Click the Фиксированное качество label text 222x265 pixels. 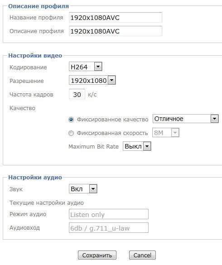pyautogui.click(x=113, y=120)
